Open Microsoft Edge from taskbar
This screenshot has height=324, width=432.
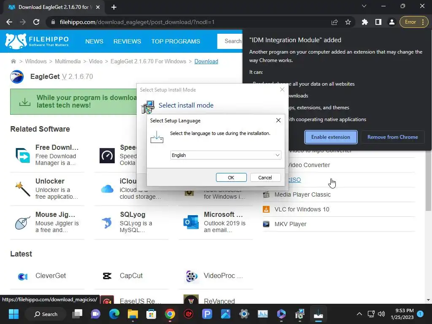coord(114,314)
